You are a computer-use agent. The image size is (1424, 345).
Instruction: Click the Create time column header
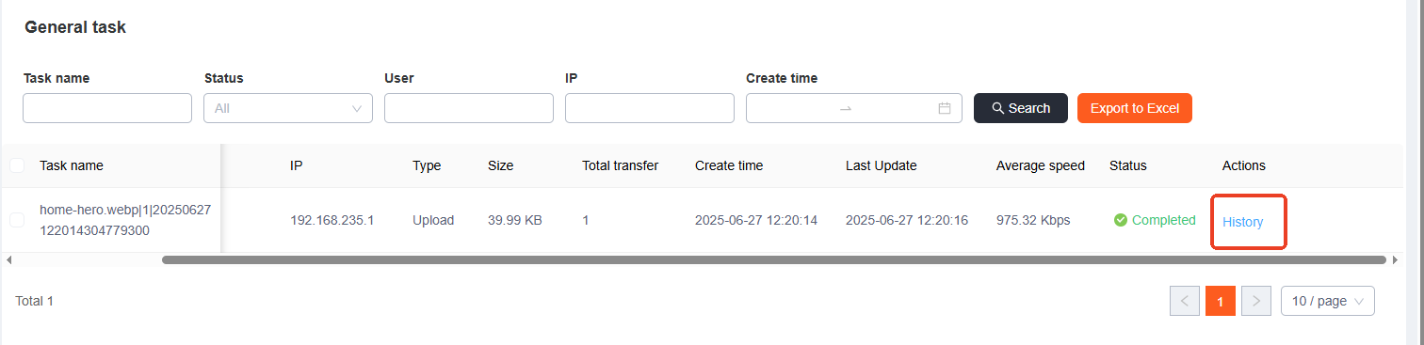click(x=729, y=165)
